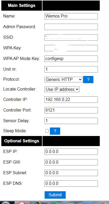Click the Sensor Delay input field
This screenshot has height=204, width=109.
71,121
